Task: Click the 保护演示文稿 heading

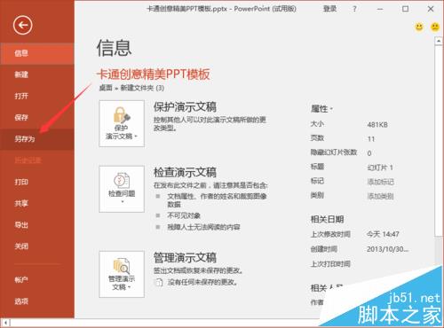Action: coord(185,106)
